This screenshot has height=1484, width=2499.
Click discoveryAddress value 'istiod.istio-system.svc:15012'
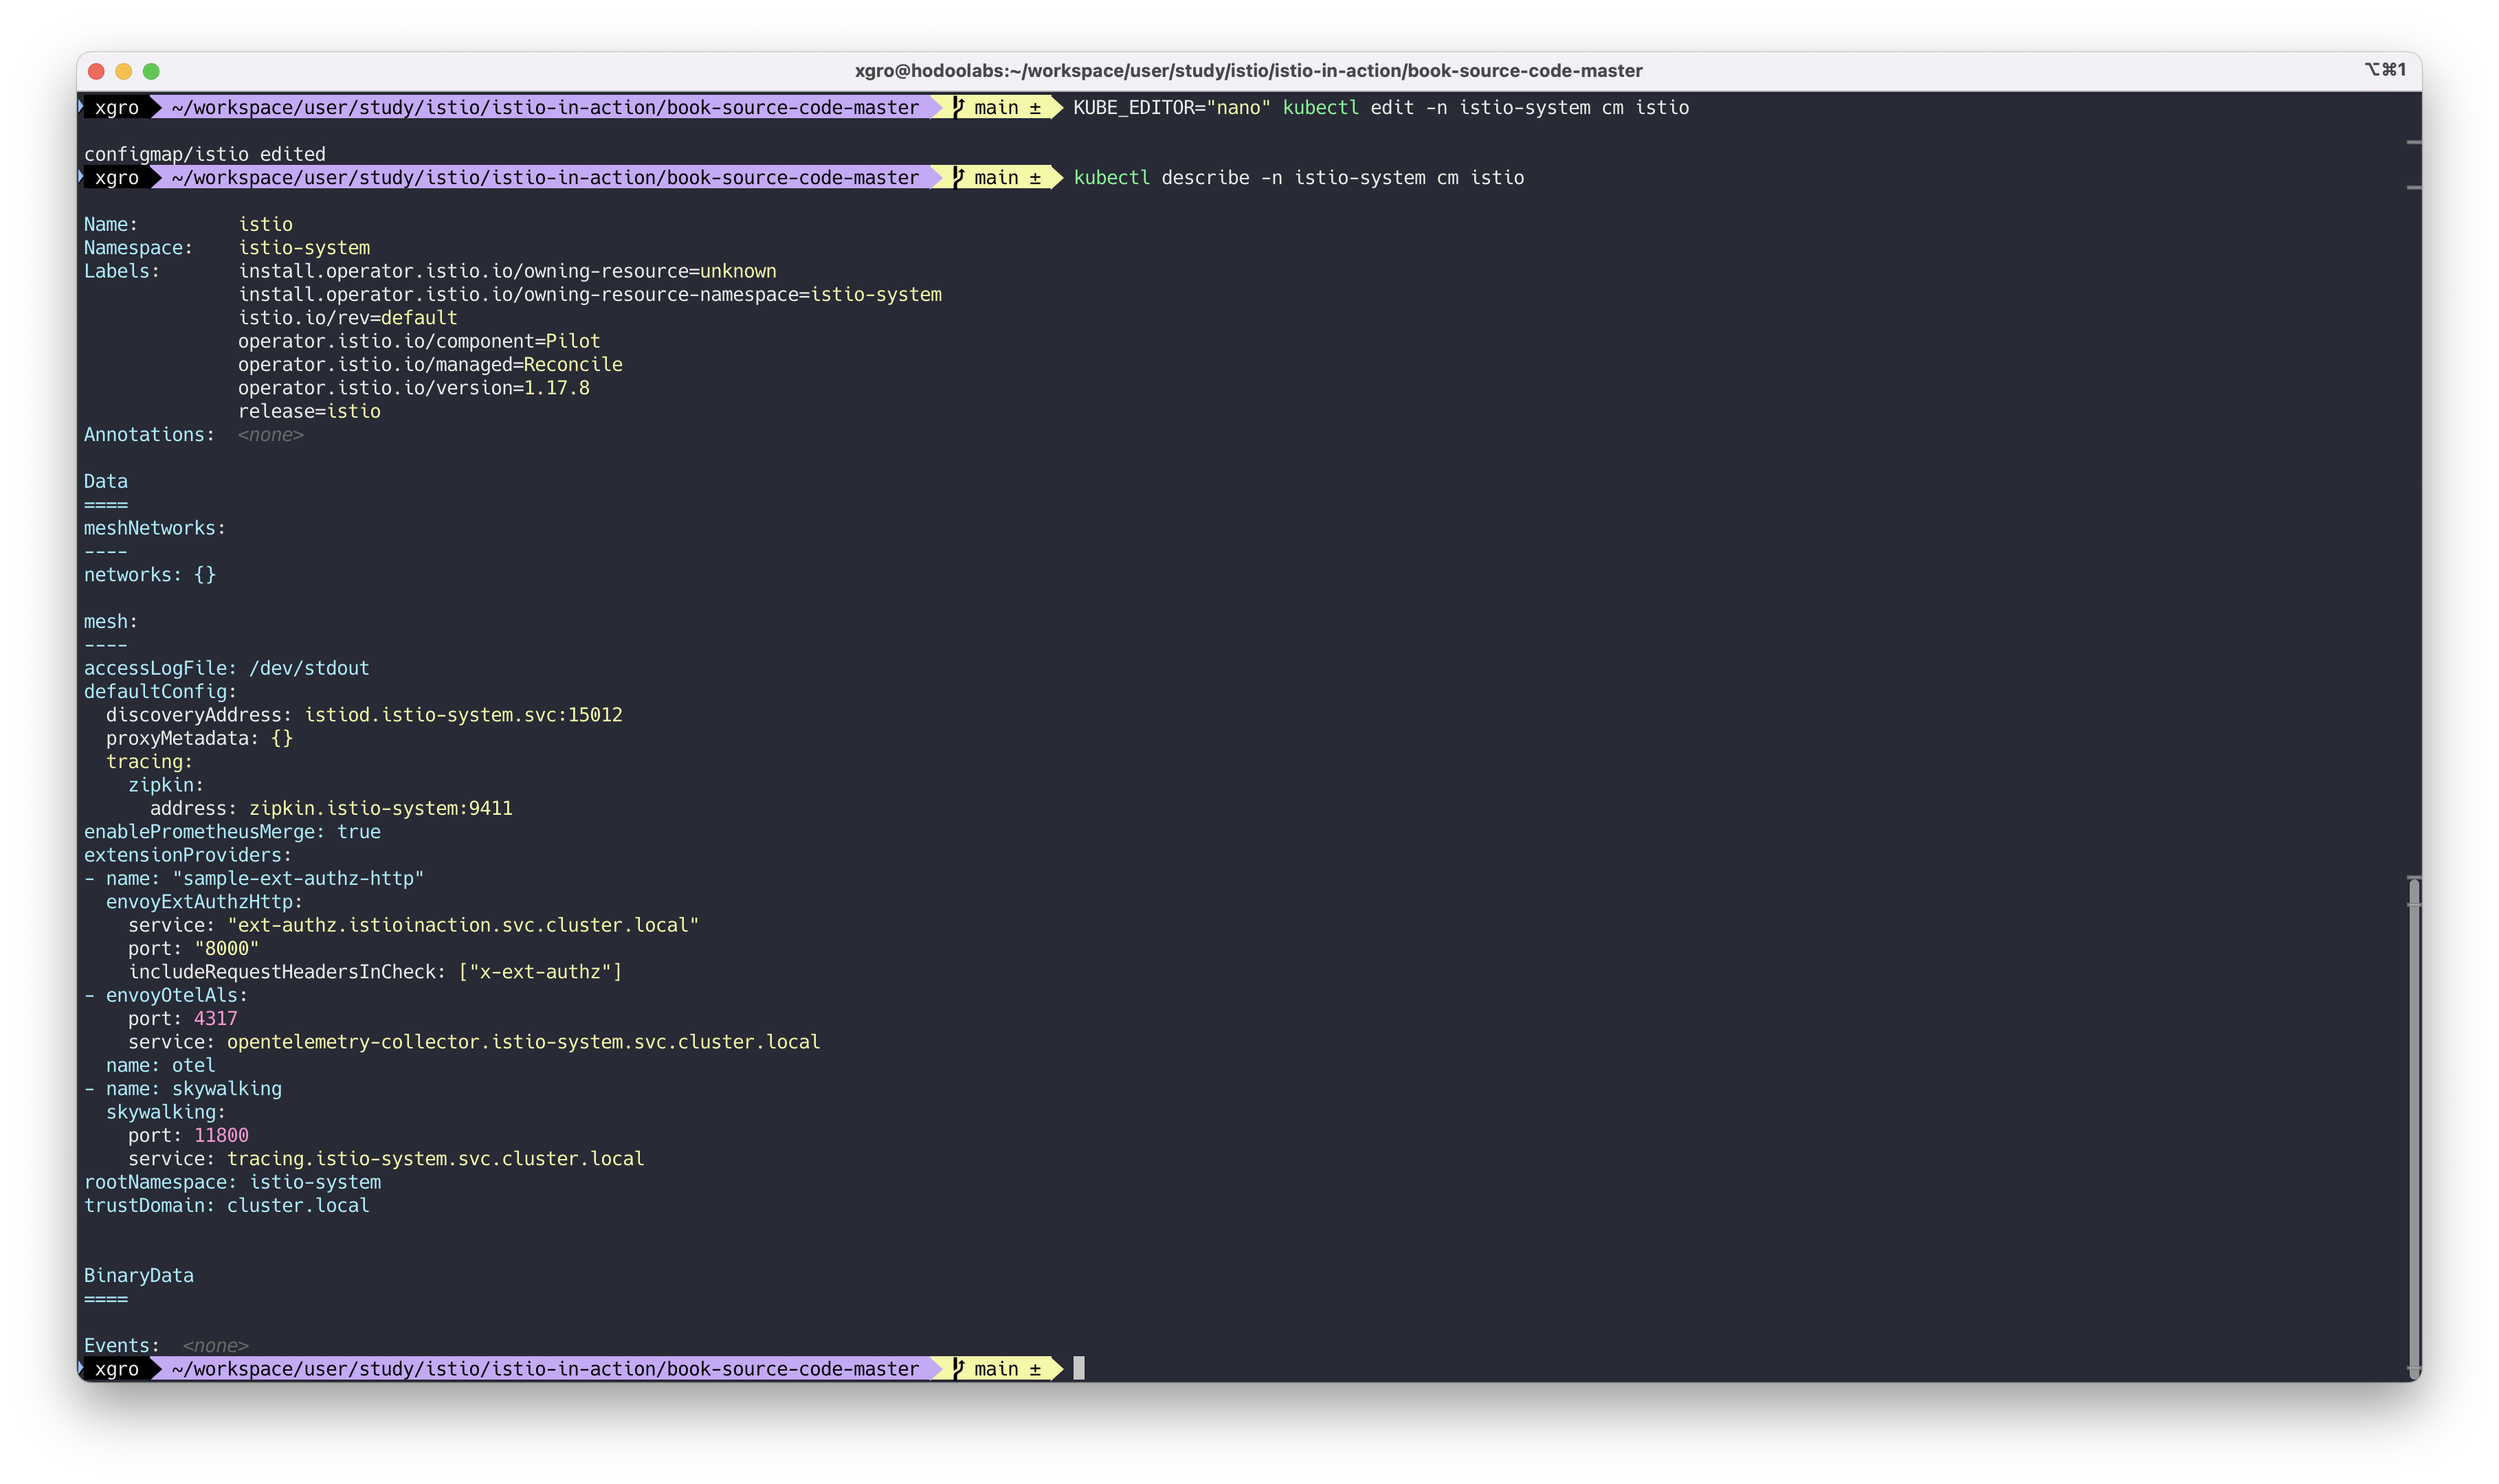(x=463, y=715)
